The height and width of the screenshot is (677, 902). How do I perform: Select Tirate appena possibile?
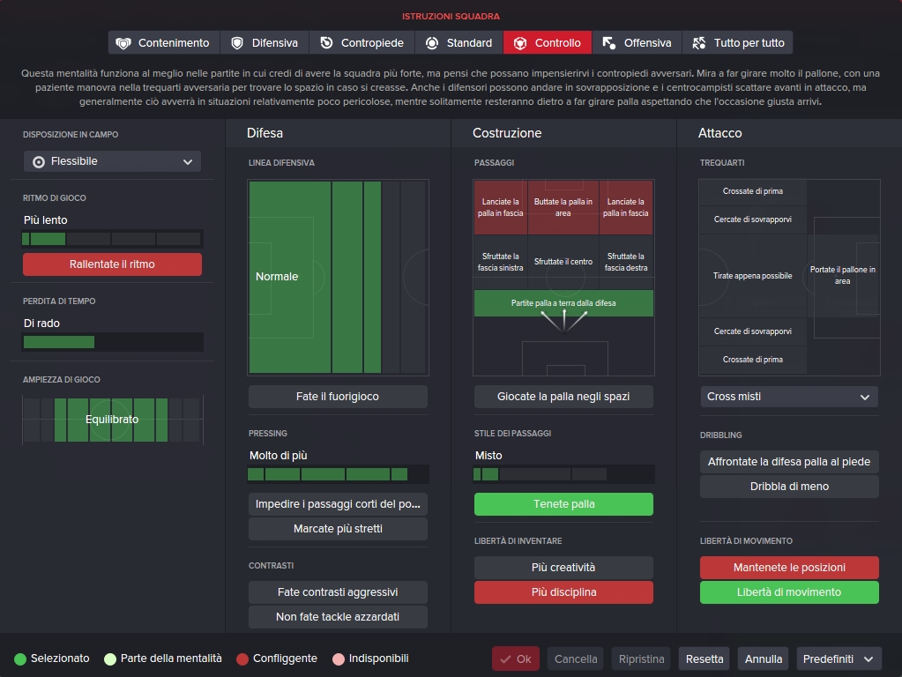coord(752,276)
